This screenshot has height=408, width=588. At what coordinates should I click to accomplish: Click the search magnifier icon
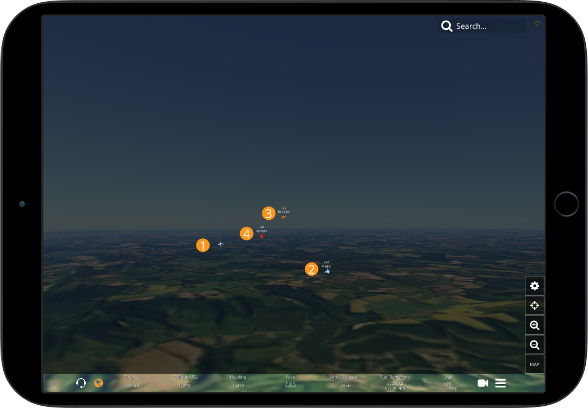coord(446,26)
